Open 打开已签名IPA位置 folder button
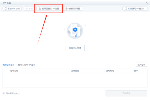Image resolution: width=150 pixels, height=100 pixels. [49, 8]
